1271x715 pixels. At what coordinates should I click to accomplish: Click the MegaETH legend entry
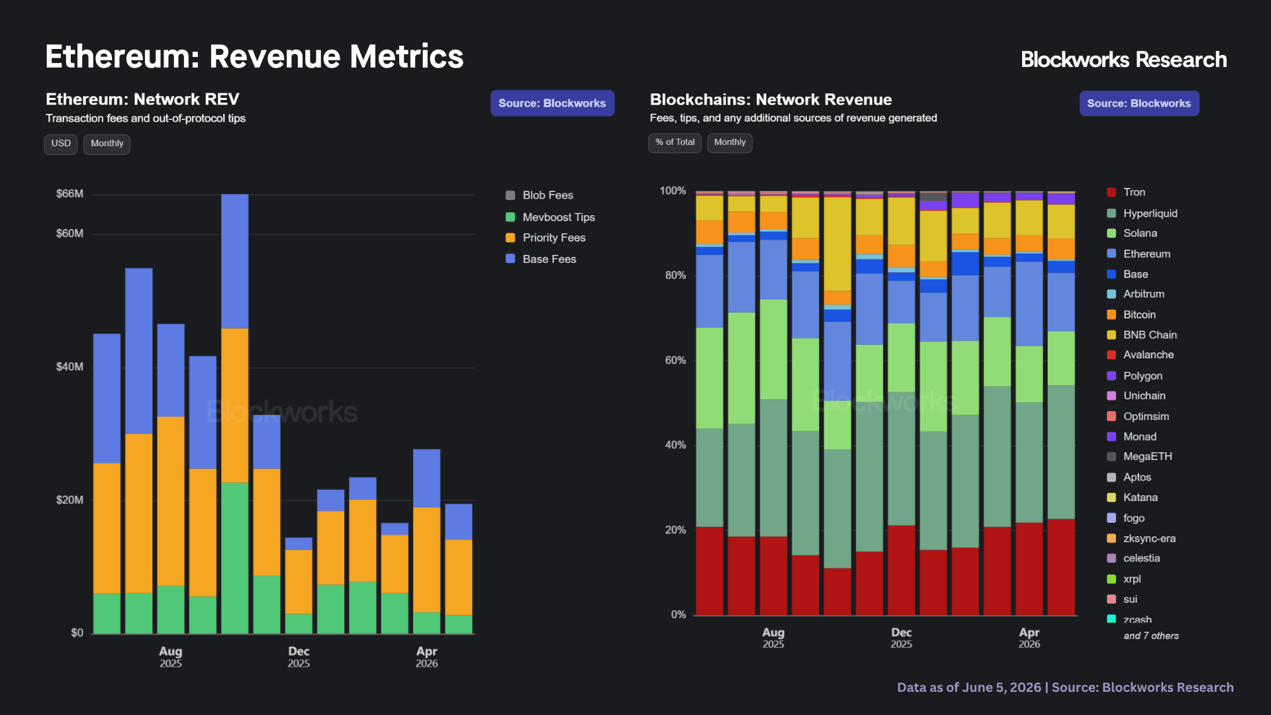pos(1139,457)
